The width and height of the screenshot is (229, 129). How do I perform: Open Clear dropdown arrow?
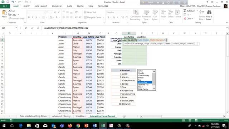[x=192, y=19]
